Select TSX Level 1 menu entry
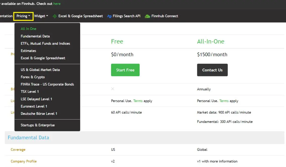The image size is (286, 167). click(x=30, y=92)
